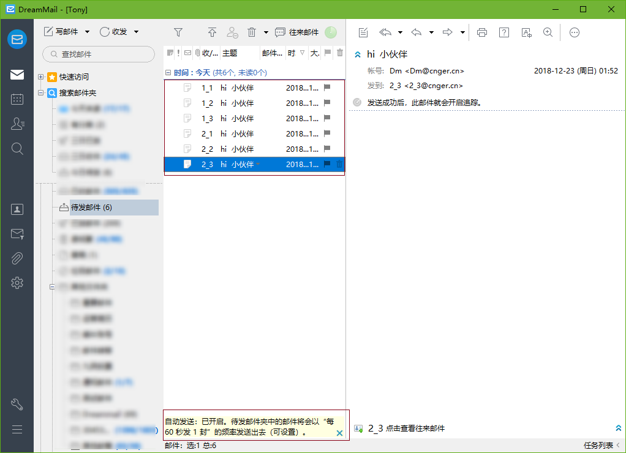Image resolution: width=626 pixels, height=453 pixels.
Task: Toggle the flag on the 1_2 message
Action: click(x=327, y=103)
